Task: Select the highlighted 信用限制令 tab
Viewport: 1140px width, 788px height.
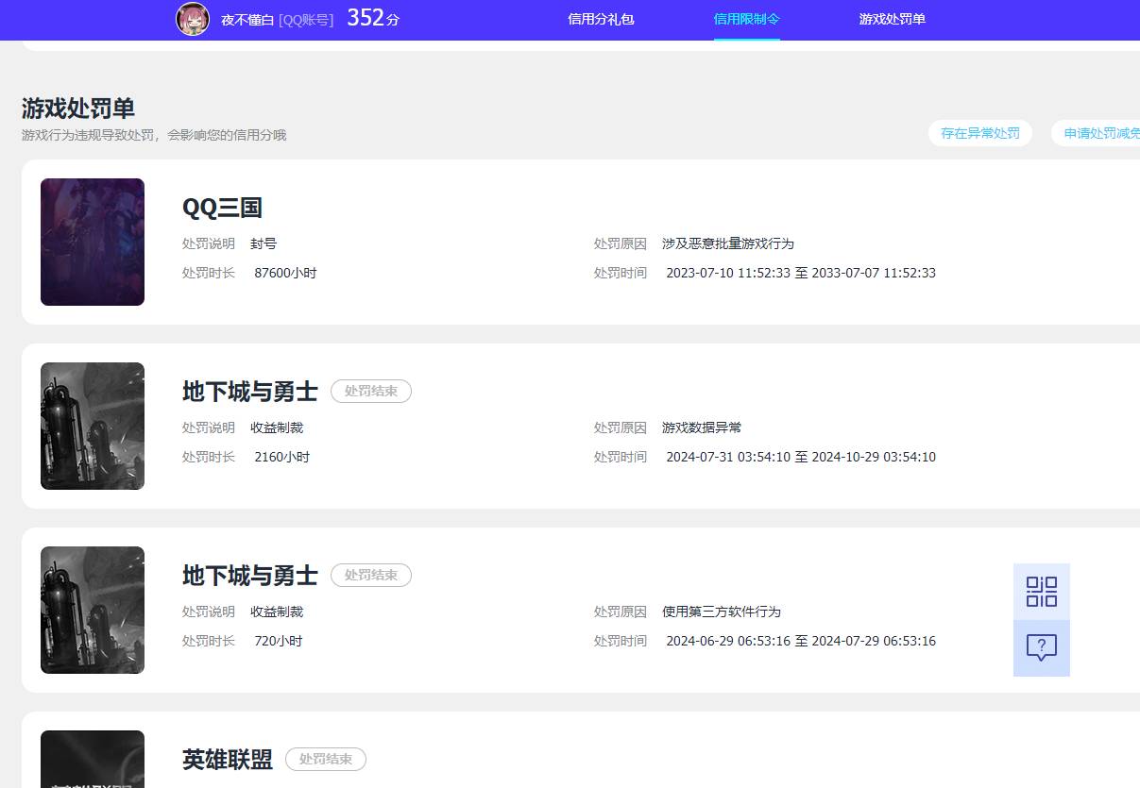Action: click(746, 18)
